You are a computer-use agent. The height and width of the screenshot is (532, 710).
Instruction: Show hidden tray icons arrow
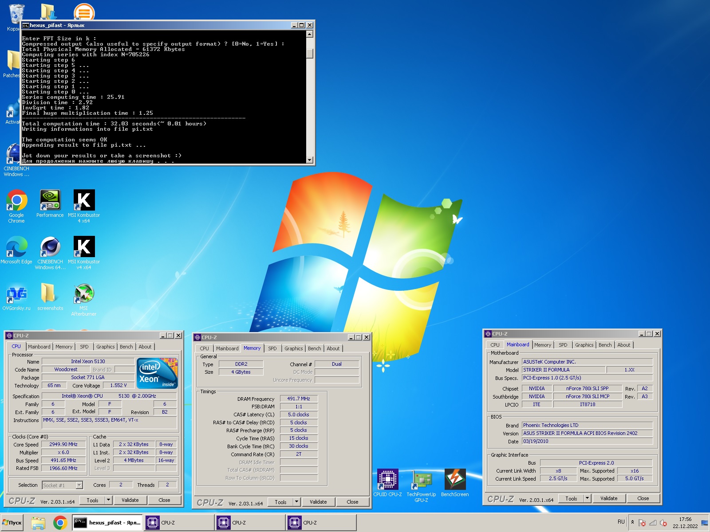[632, 522]
